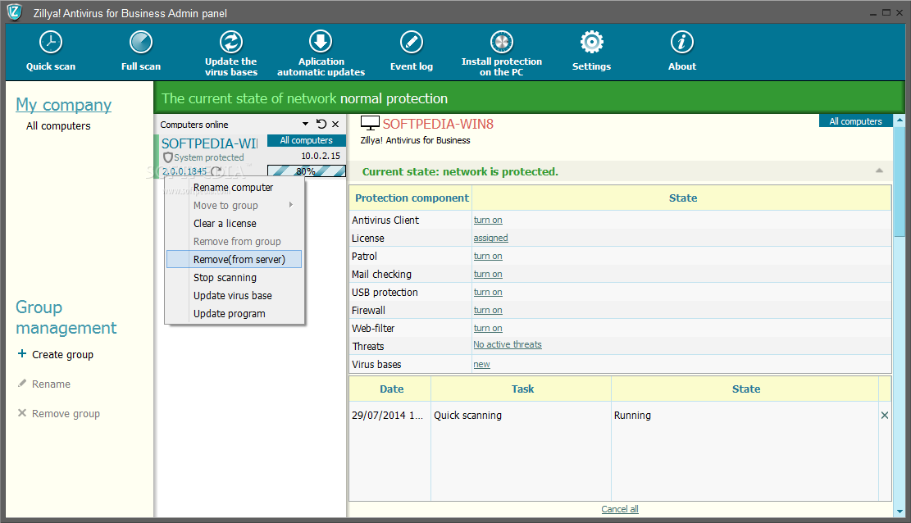Click the vertical scrollbar thumb on right
Image resolution: width=911 pixels, height=523 pixels.
(900, 181)
